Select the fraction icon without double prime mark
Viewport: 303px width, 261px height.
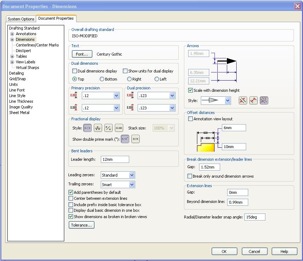pyautogui.click(x=136, y=139)
